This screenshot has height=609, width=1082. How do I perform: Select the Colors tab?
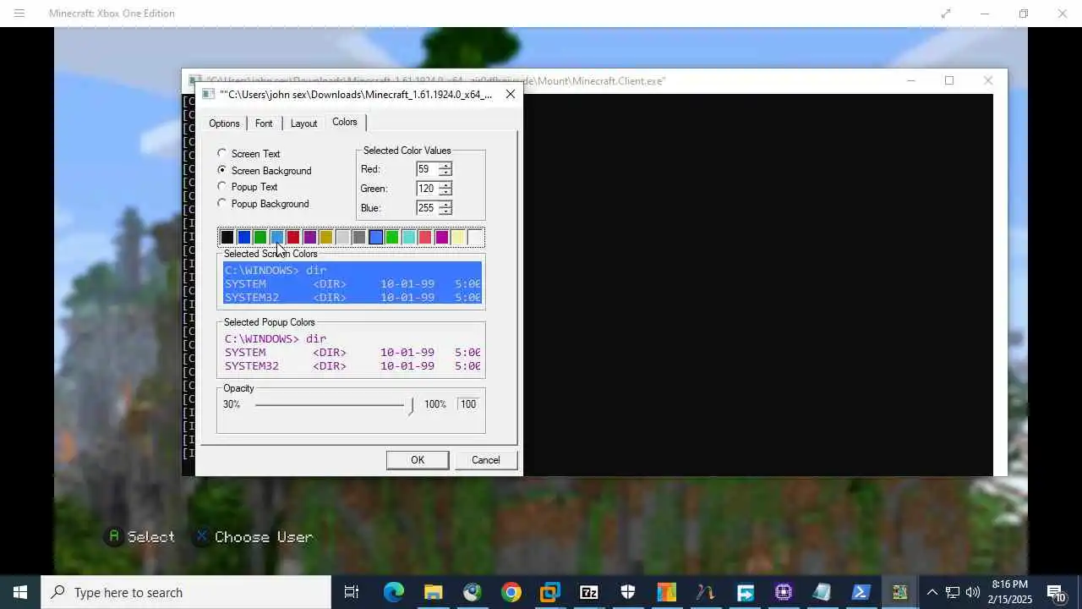pos(345,122)
